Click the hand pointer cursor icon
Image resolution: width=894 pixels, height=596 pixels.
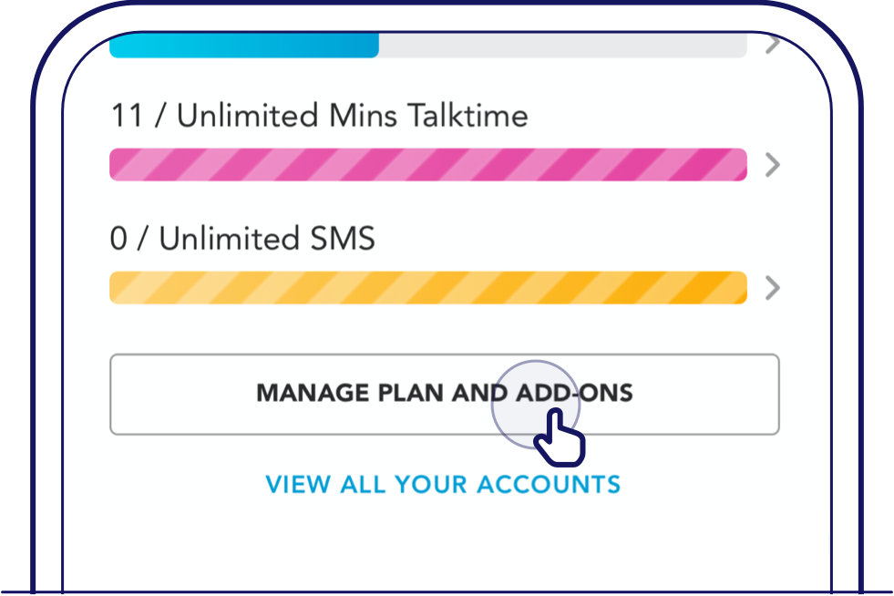(x=560, y=437)
